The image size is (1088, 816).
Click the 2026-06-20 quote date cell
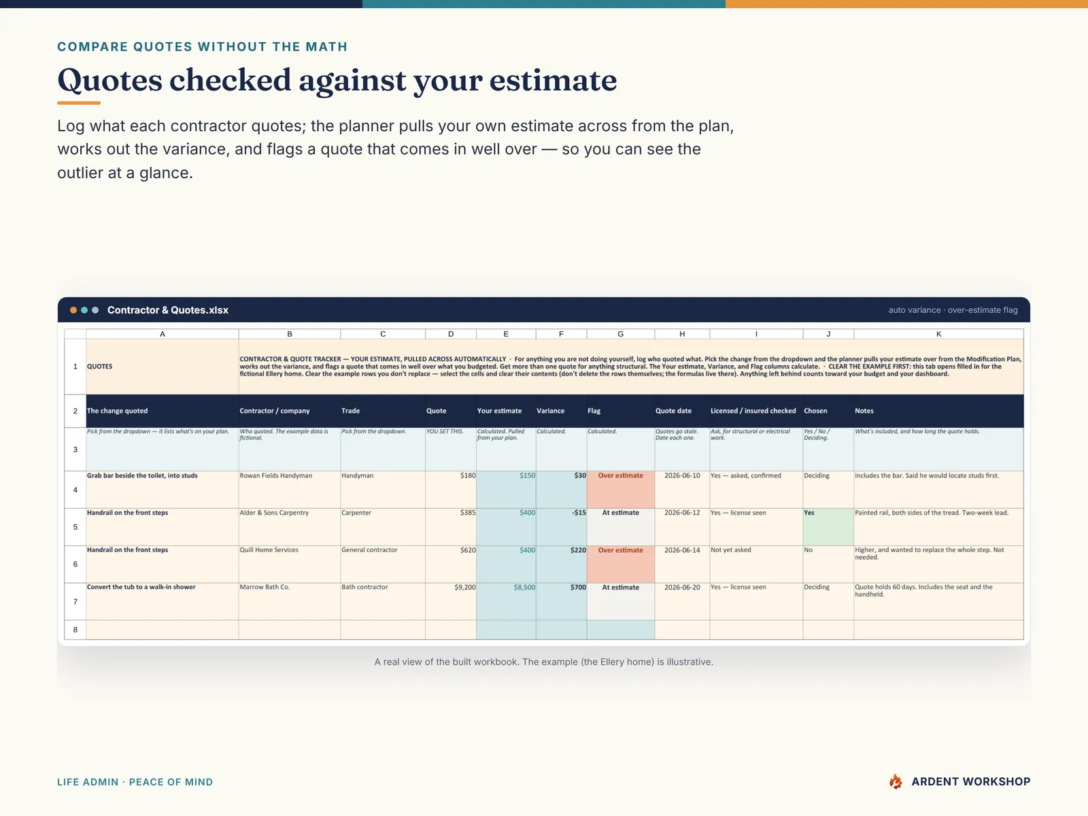(682, 601)
